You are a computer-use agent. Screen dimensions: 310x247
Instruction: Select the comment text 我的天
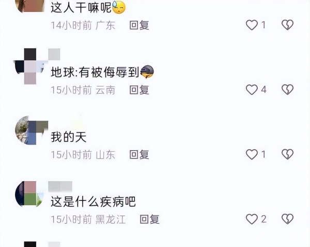pos(69,137)
